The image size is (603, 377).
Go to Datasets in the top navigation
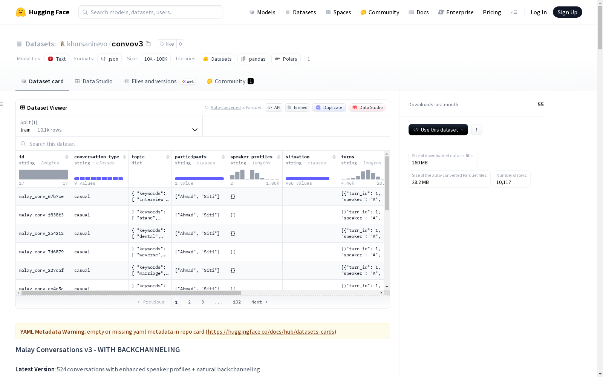tap(300, 12)
